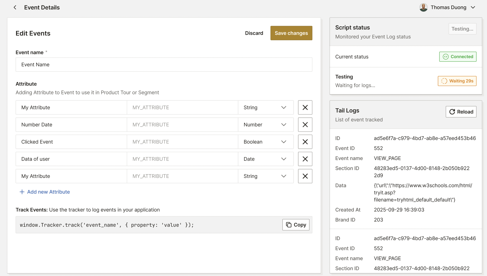Click the Testing... status control

coord(462,29)
